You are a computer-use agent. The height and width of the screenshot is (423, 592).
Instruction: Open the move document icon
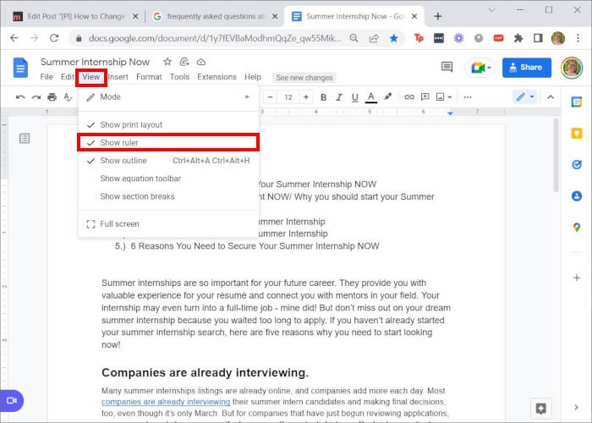click(184, 62)
